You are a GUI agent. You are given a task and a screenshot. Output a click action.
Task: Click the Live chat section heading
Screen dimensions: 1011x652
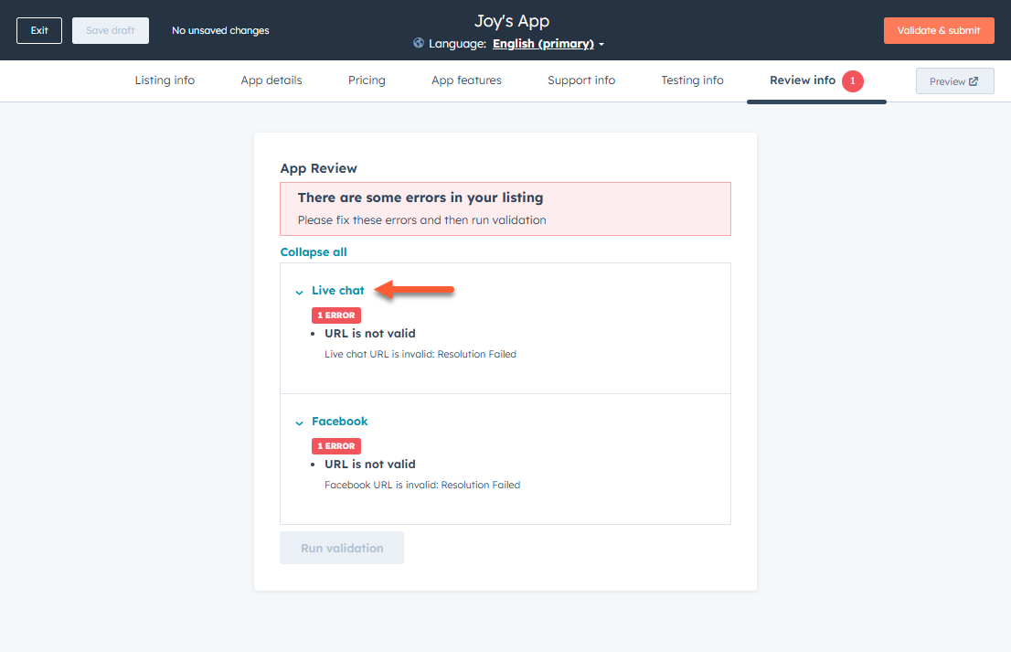click(338, 291)
